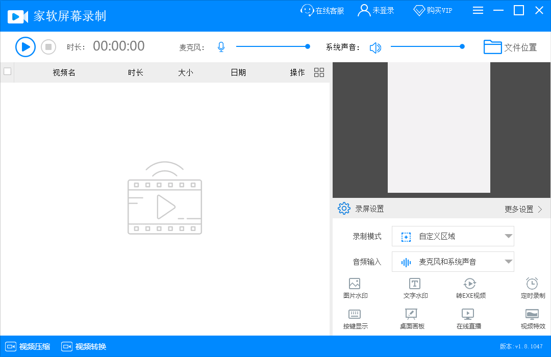Open the 文件位置 folder location
This screenshot has height=357, width=551.
pos(510,47)
